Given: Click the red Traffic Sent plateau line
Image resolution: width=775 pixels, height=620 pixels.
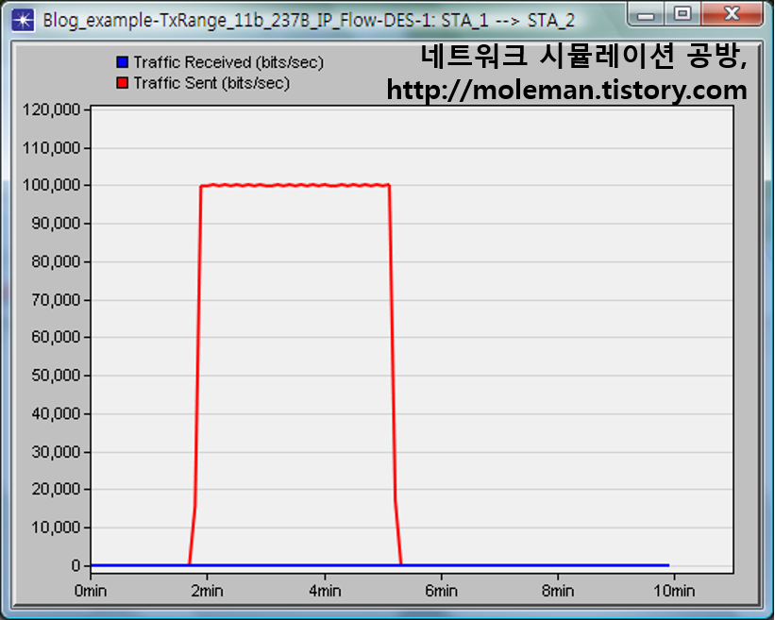Looking at the screenshot, I should [295, 185].
